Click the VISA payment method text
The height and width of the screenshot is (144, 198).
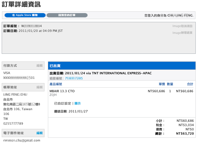pyautogui.click(x=7, y=73)
